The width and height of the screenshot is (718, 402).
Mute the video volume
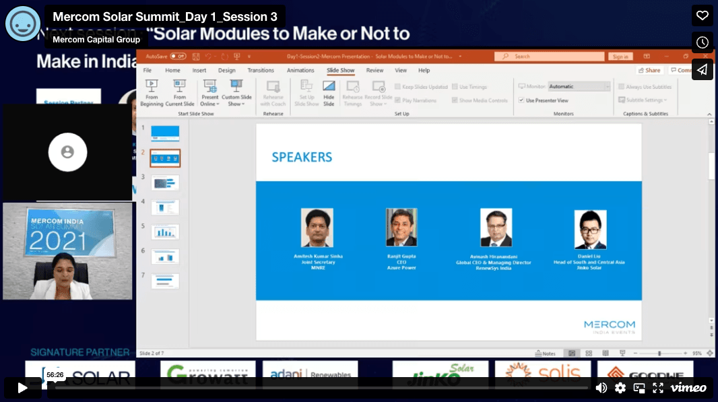601,388
